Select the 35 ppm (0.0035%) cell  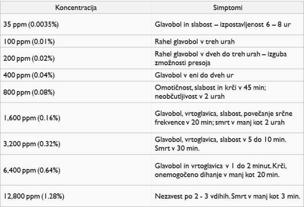tap(76, 24)
